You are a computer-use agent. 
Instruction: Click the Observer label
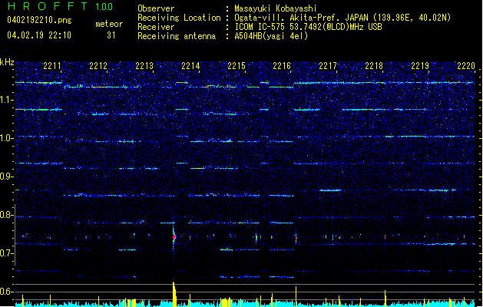click(x=156, y=8)
